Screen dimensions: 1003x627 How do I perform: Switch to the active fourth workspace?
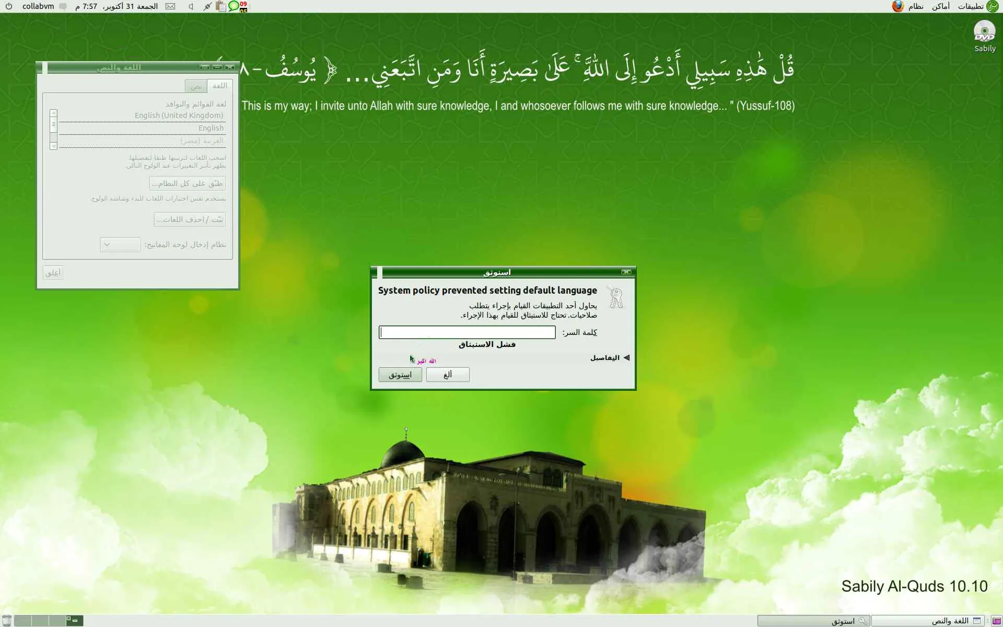(74, 620)
